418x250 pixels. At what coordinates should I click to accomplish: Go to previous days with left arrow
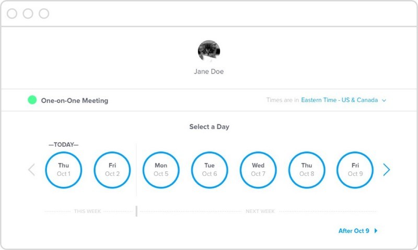pos(31,170)
